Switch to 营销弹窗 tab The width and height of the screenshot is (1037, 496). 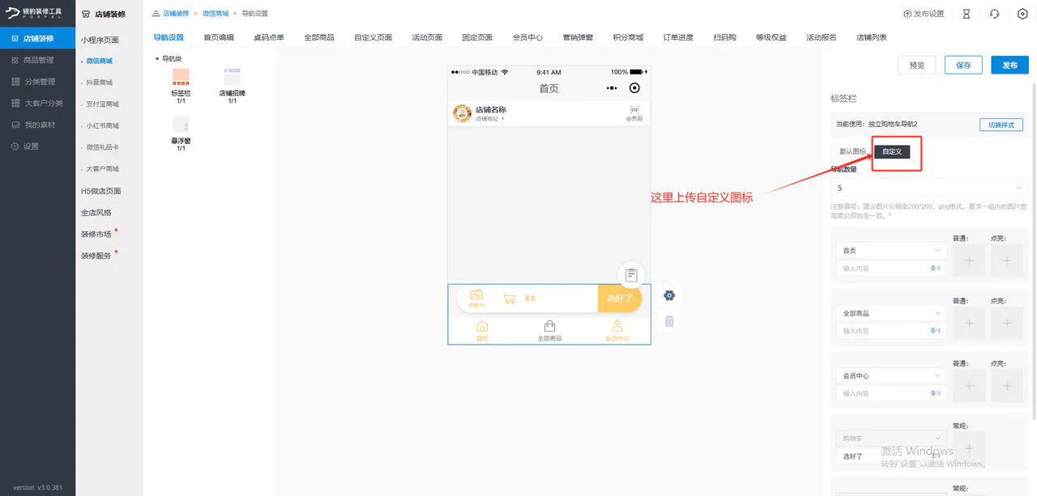[578, 37]
